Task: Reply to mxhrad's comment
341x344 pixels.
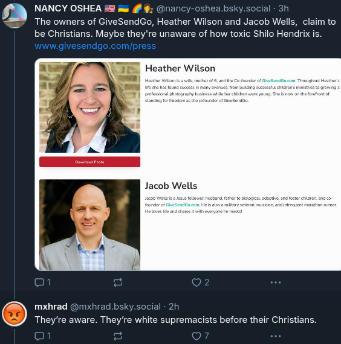Action: [39, 336]
